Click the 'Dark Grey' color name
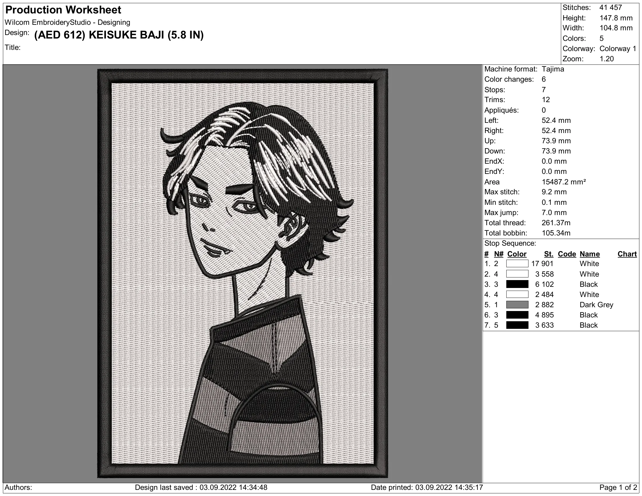This screenshot has height=496, width=642. click(x=596, y=305)
